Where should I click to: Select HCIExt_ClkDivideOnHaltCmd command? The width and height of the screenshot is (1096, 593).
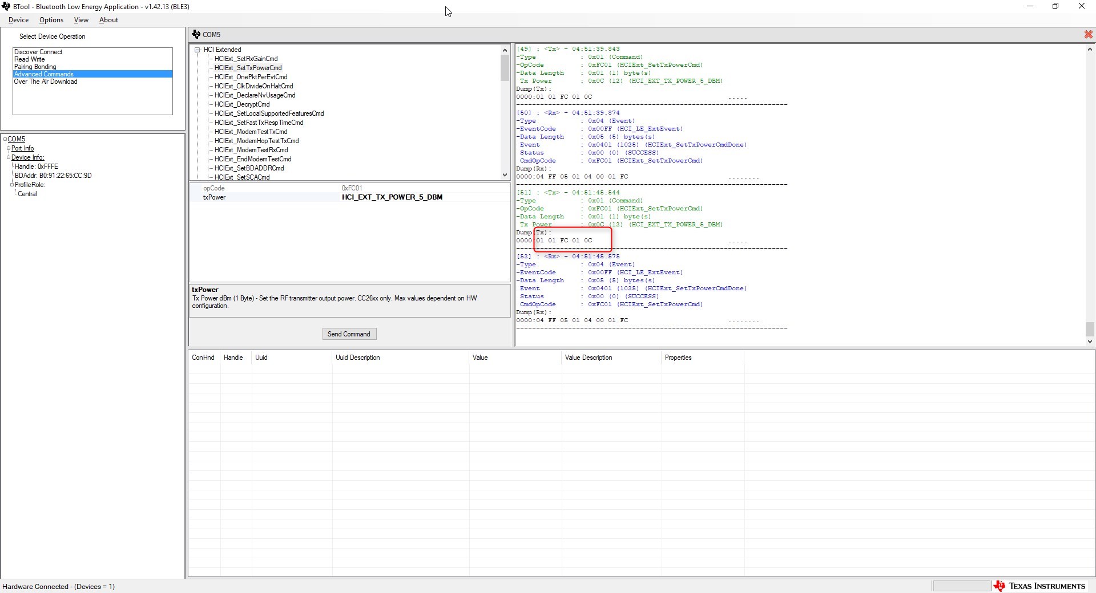tap(254, 86)
